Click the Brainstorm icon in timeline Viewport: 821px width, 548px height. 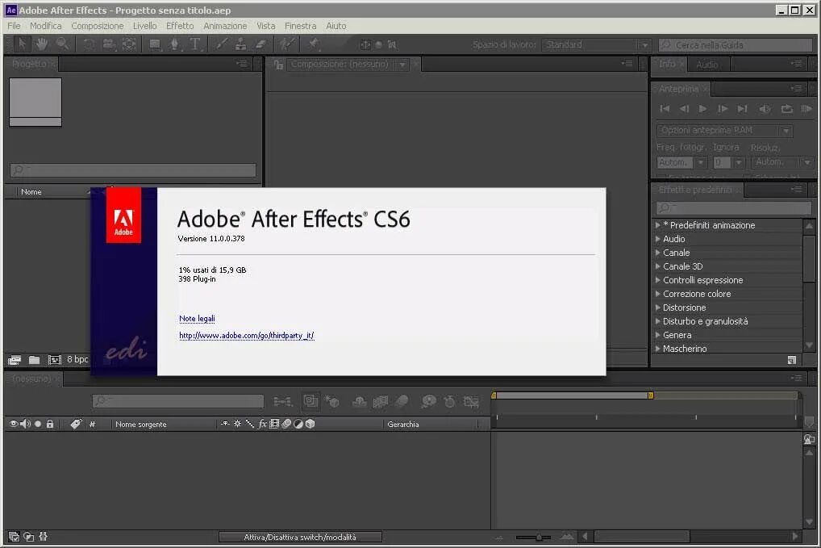(x=428, y=402)
